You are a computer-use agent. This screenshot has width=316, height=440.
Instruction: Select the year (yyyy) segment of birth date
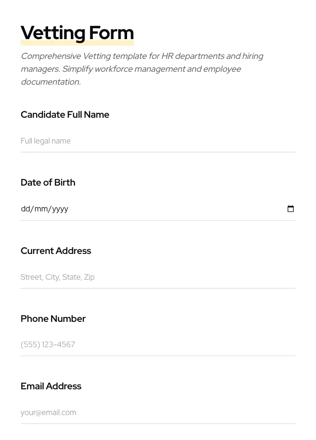pos(60,209)
